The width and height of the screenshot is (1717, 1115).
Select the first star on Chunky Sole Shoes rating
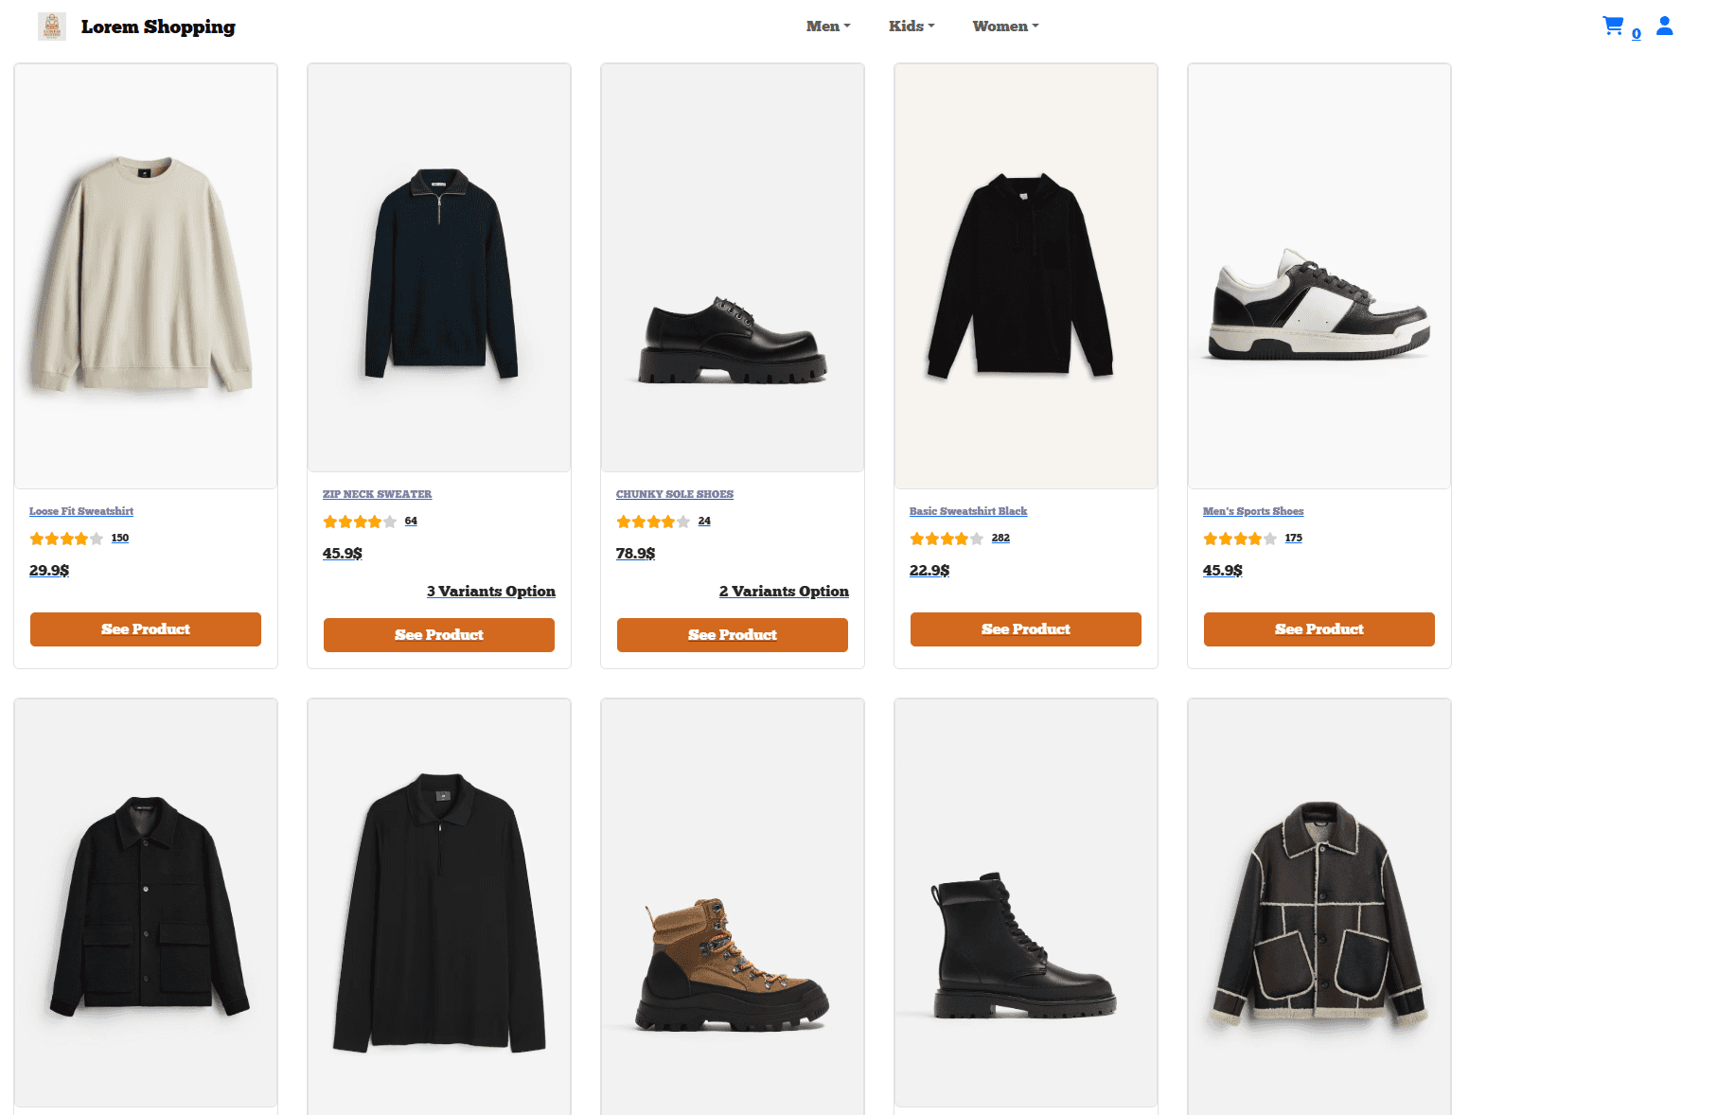[x=622, y=521]
